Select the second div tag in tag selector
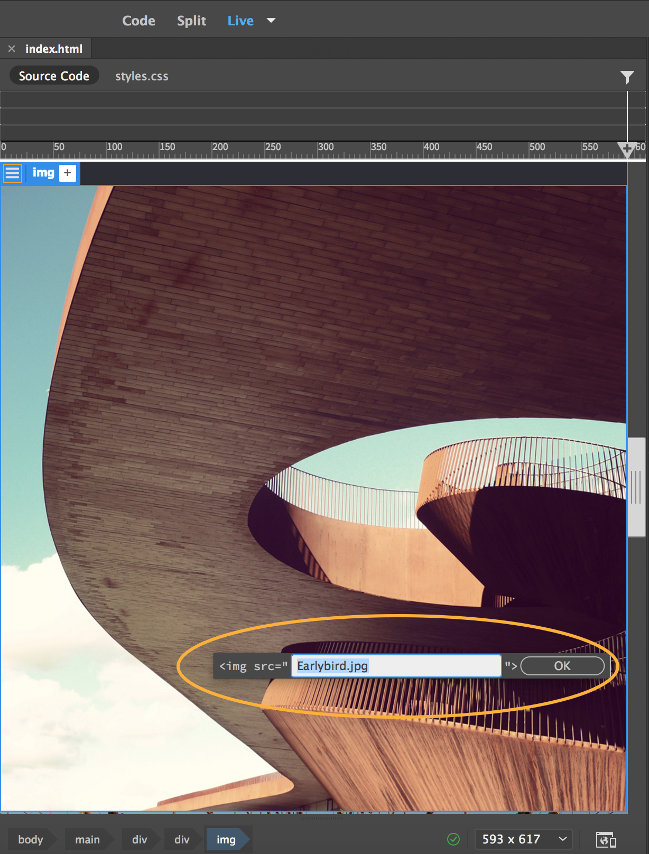This screenshot has height=854, width=649. (x=182, y=839)
